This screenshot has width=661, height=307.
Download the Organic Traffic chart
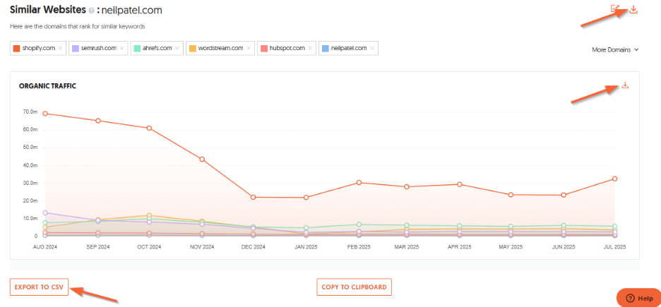point(625,85)
